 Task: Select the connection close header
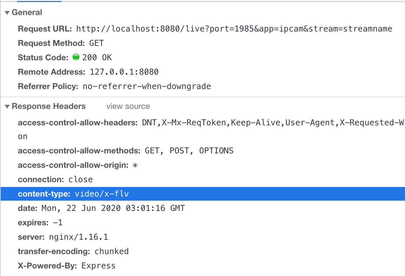click(55, 179)
